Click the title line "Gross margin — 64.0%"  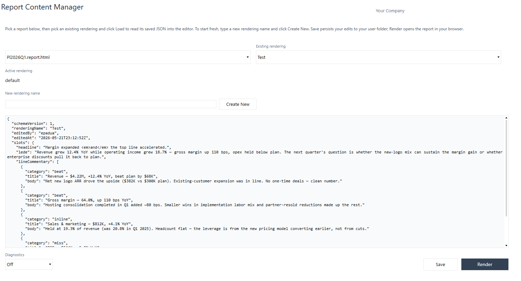point(79,200)
